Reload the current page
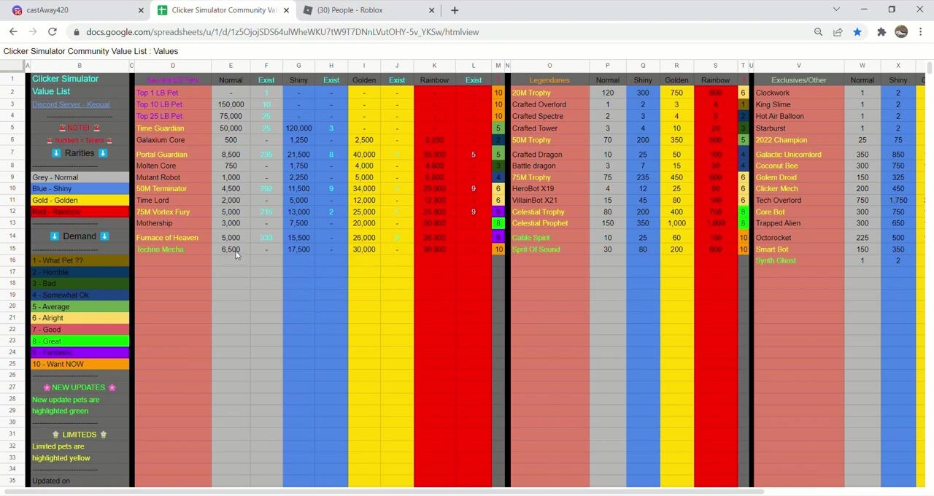 tap(53, 32)
